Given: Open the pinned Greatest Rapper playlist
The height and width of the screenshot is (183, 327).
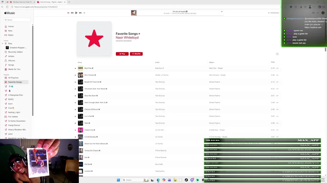Looking at the screenshot, I should [18, 48].
